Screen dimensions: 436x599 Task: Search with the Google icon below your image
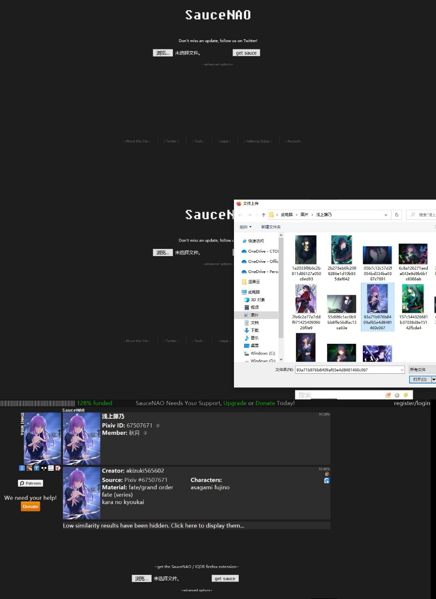click(22, 468)
